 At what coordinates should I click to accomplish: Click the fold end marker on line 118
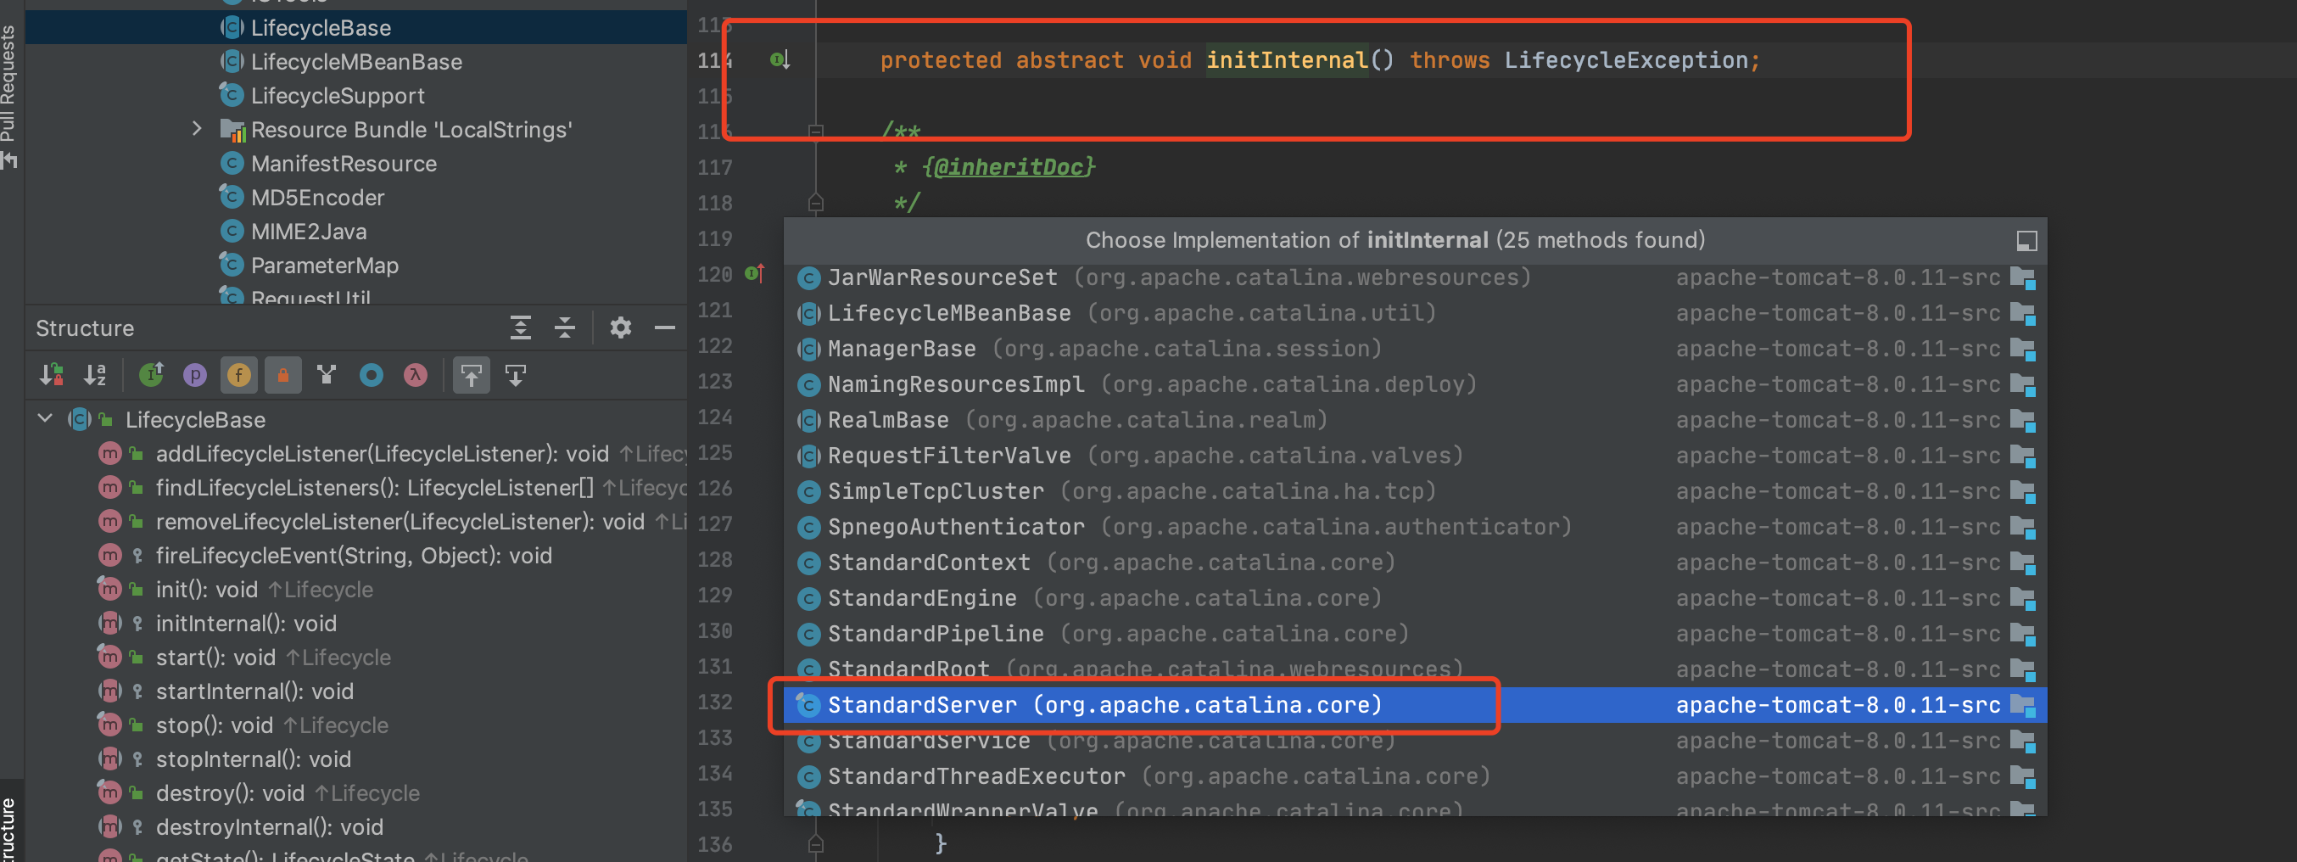[815, 204]
